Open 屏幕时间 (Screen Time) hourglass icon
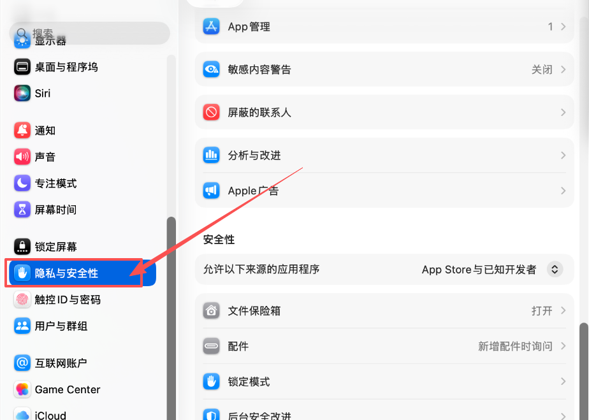Viewport: 589px width, 420px height. click(x=22, y=209)
